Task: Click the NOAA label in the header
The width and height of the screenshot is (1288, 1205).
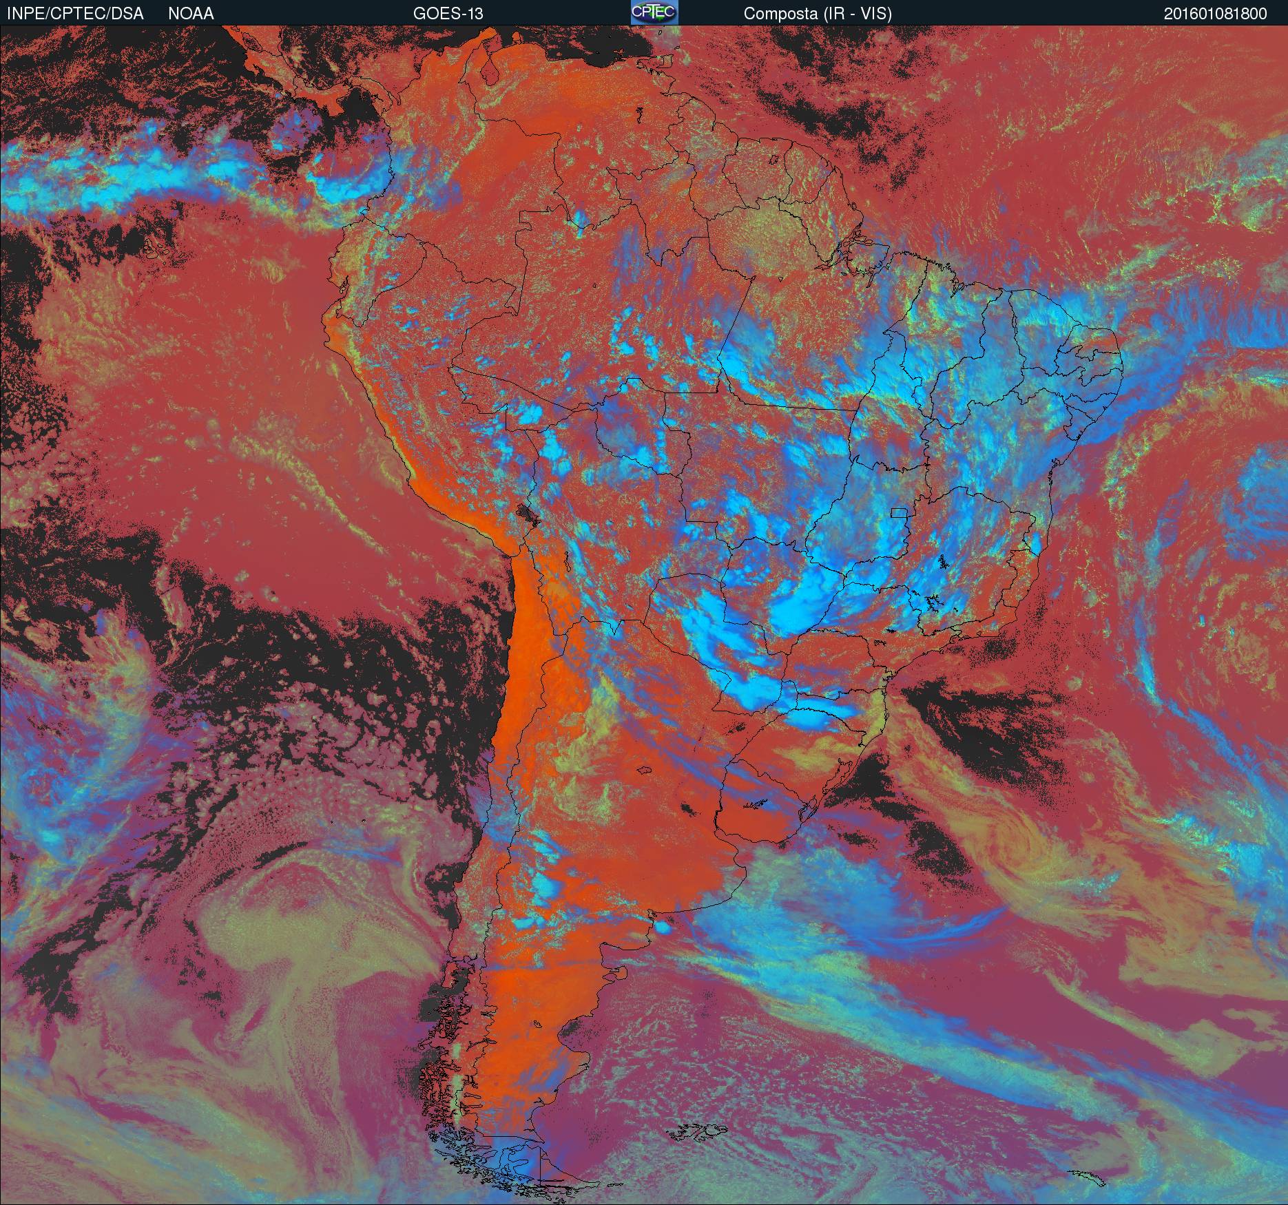Action: pyautogui.click(x=191, y=14)
